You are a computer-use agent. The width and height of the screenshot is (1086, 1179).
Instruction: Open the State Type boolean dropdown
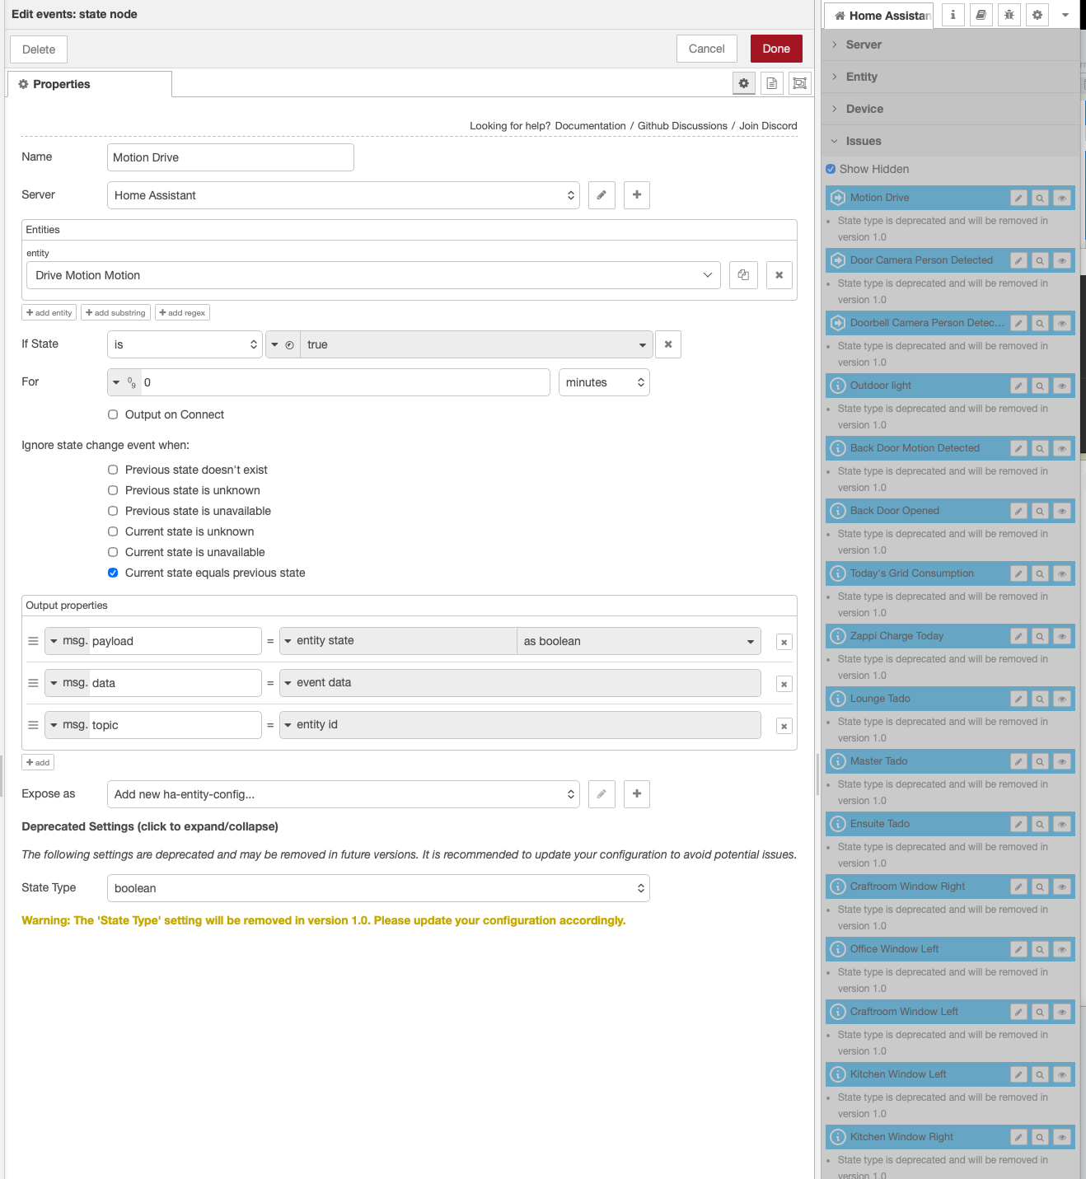point(378,888)
